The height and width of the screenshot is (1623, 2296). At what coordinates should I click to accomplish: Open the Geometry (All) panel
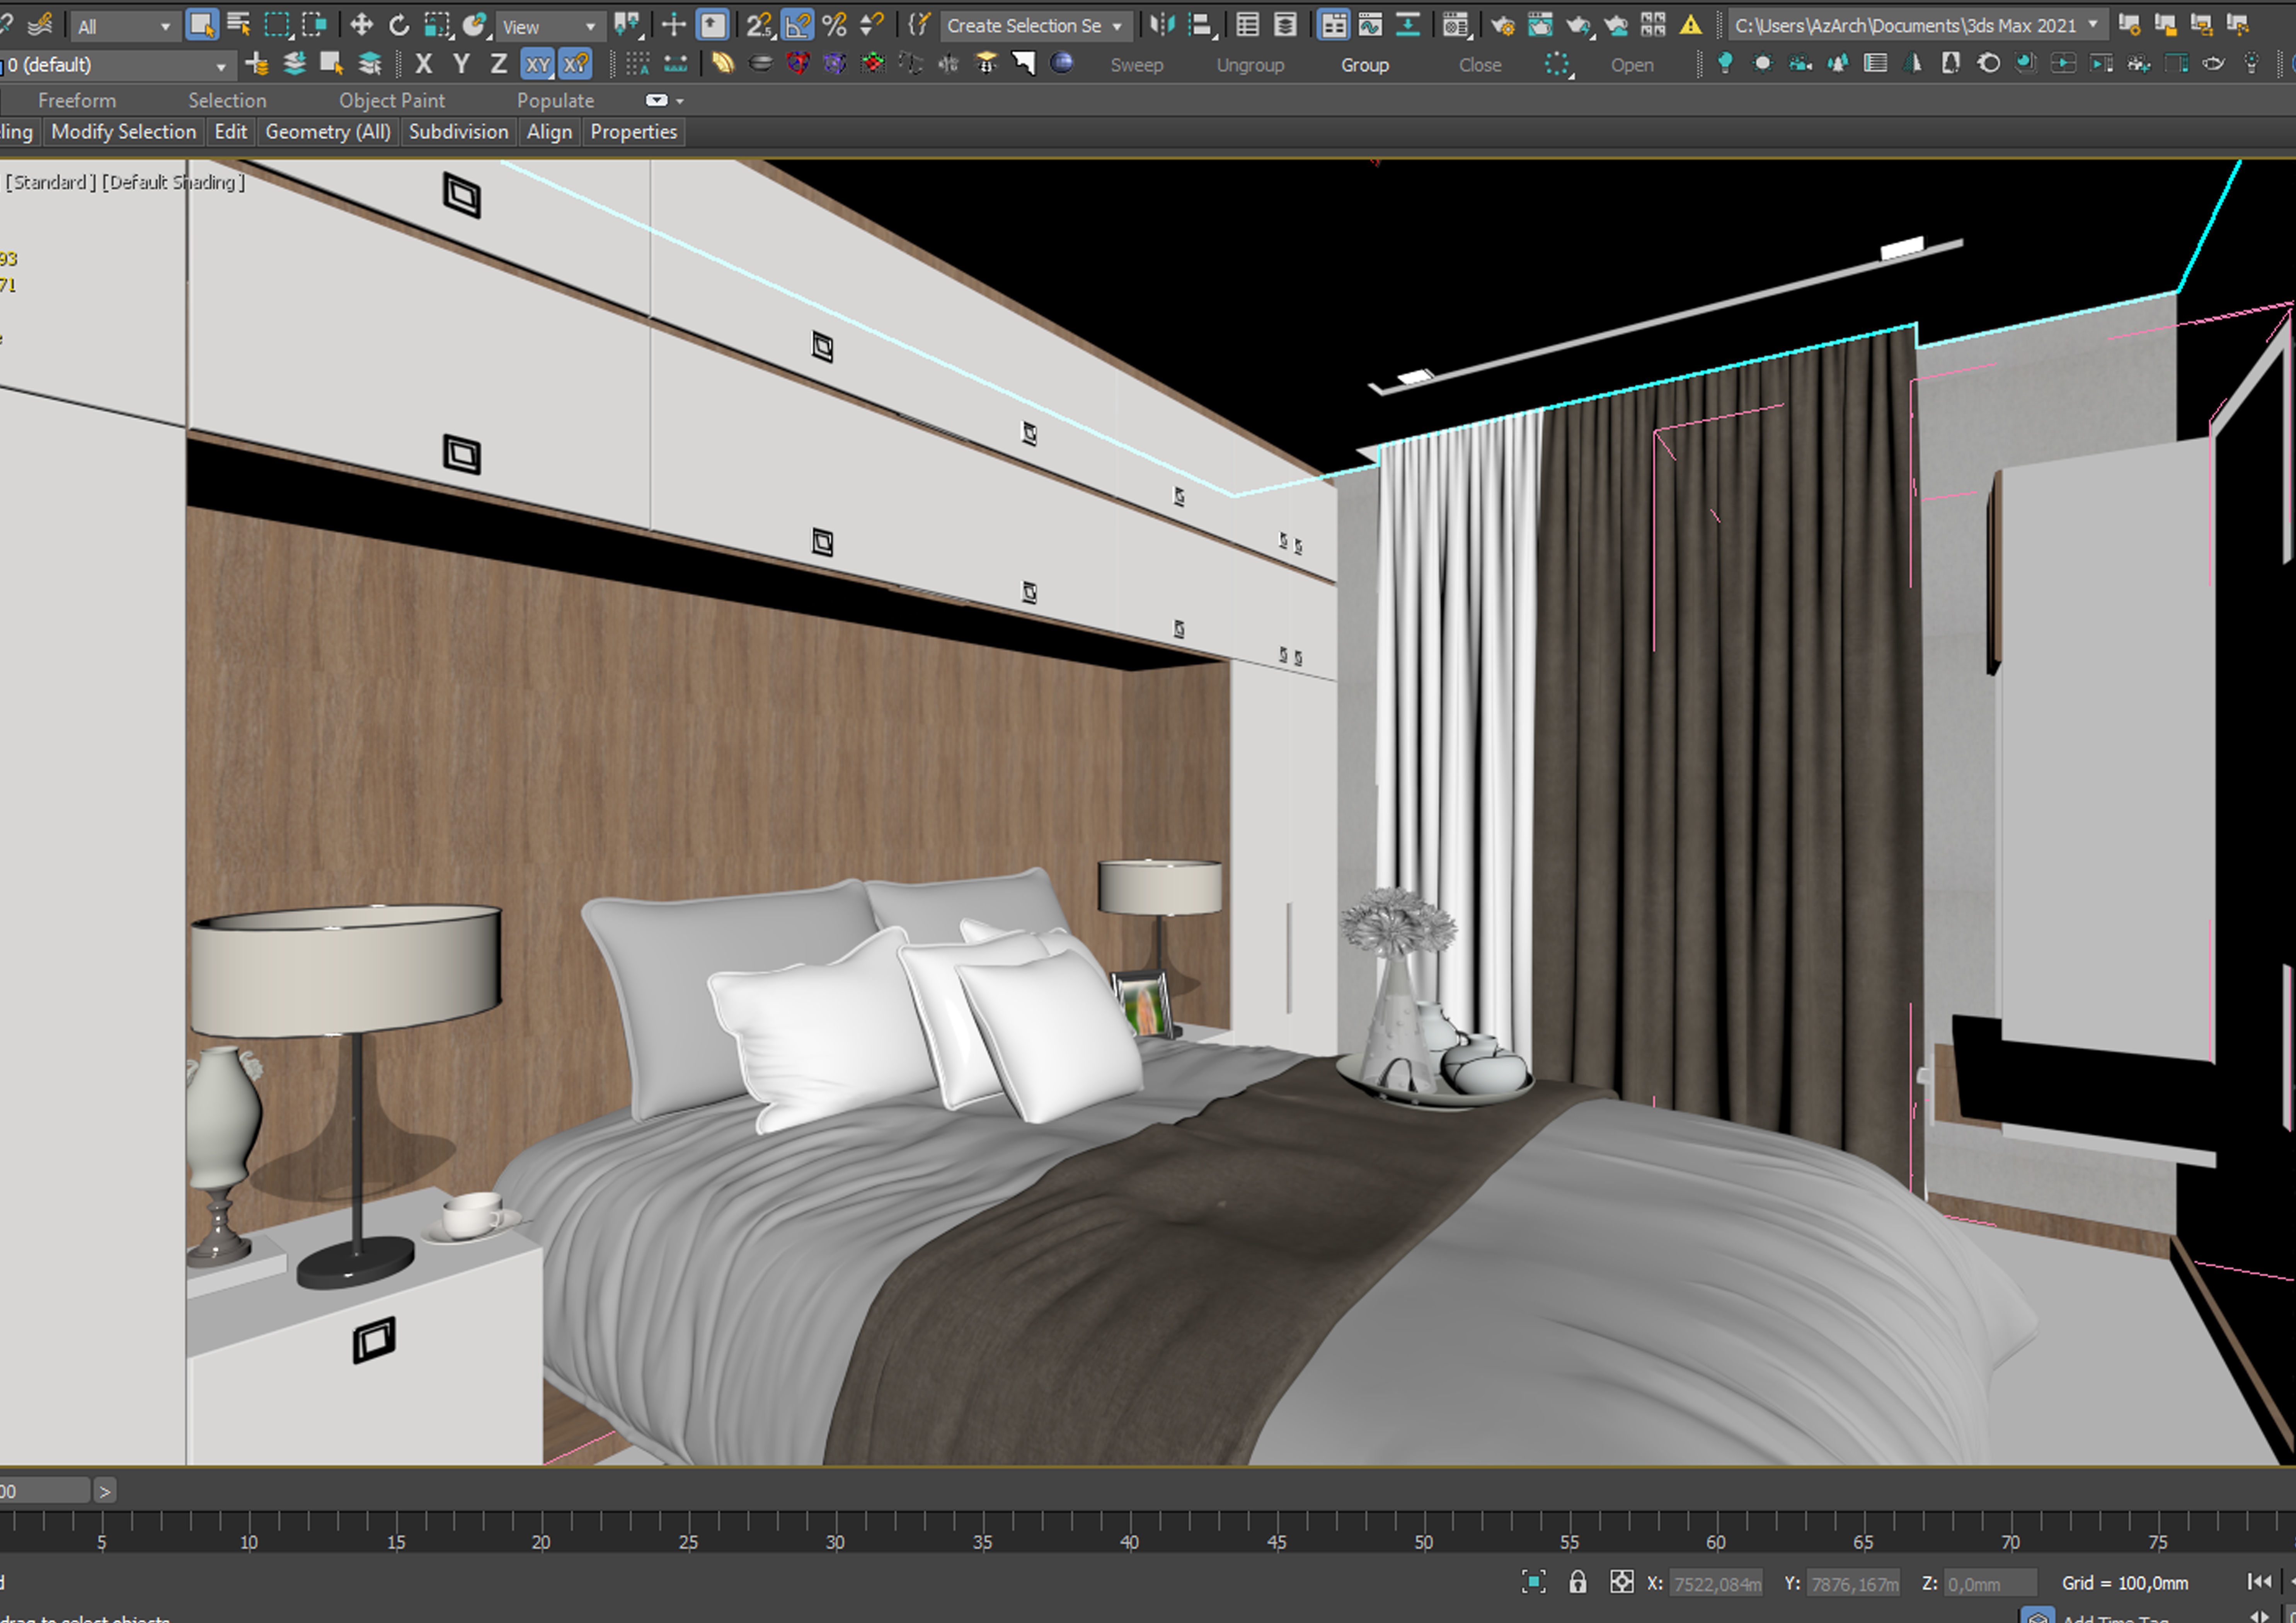point(328,132)
